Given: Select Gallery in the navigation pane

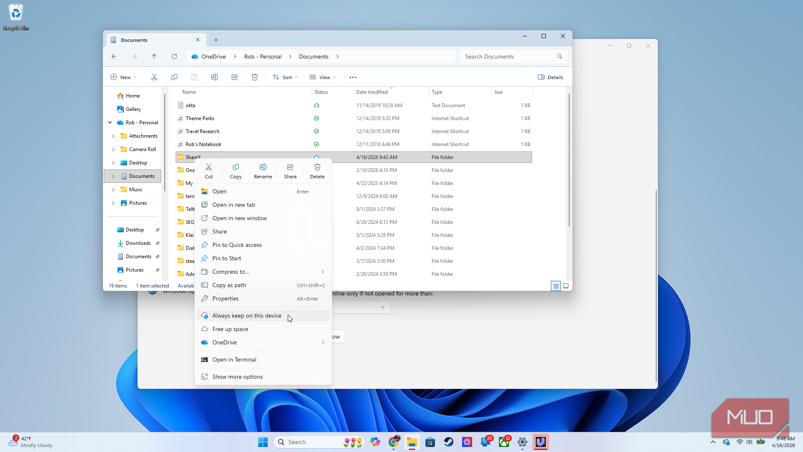Looking at the screenshot, I should click(133, 109).
